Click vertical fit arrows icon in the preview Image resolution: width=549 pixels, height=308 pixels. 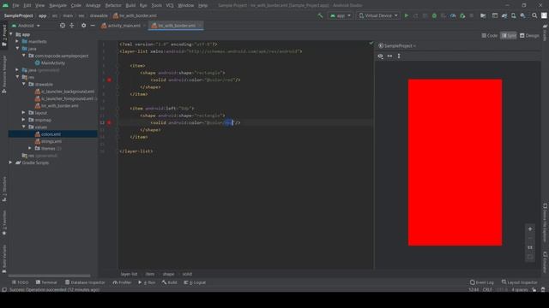pos(399,56)
